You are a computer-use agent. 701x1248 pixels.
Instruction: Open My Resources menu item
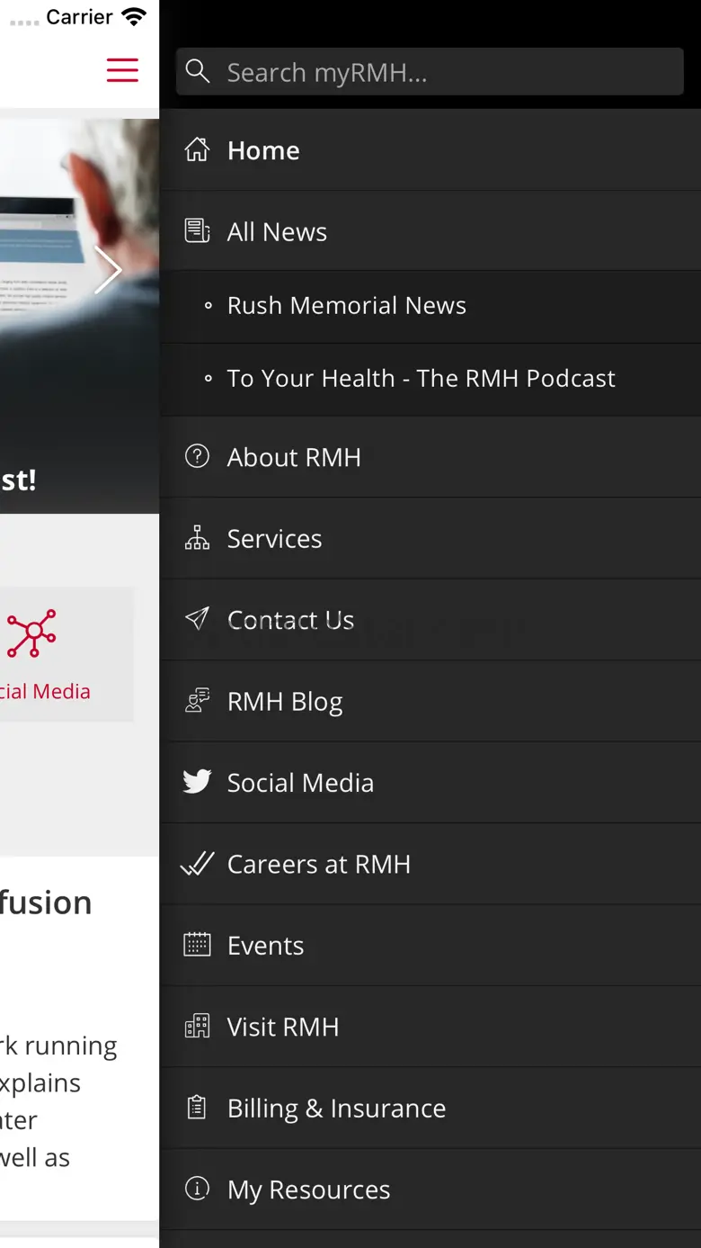pos(308,1190)
